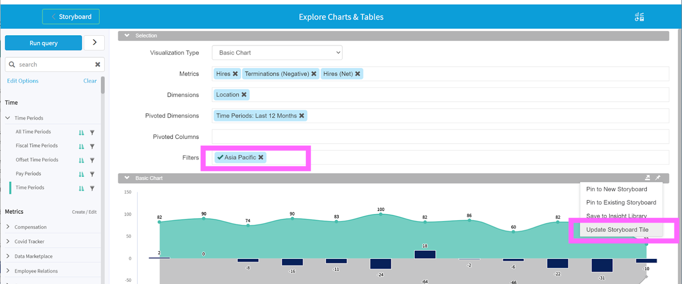This screenshot has width=682, height=284.
Task: Open the Visualization Type dropdown
Action: [277, 53]
